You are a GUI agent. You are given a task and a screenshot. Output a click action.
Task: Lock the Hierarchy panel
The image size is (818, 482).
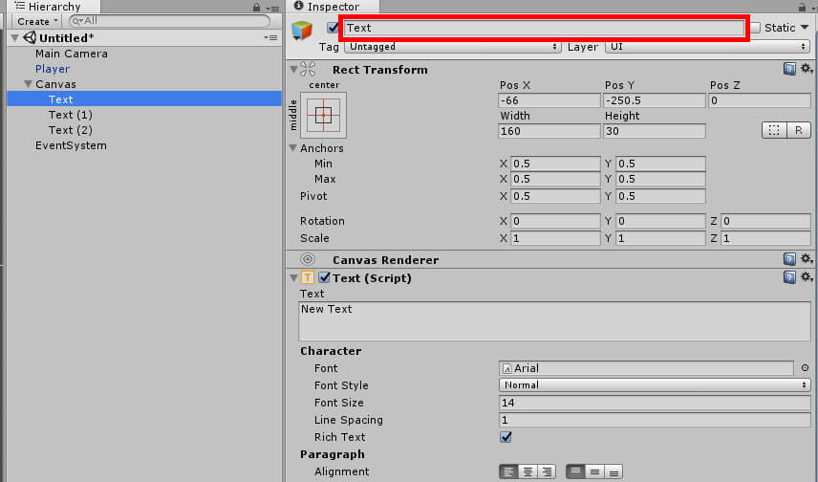[x=256, y=8]
